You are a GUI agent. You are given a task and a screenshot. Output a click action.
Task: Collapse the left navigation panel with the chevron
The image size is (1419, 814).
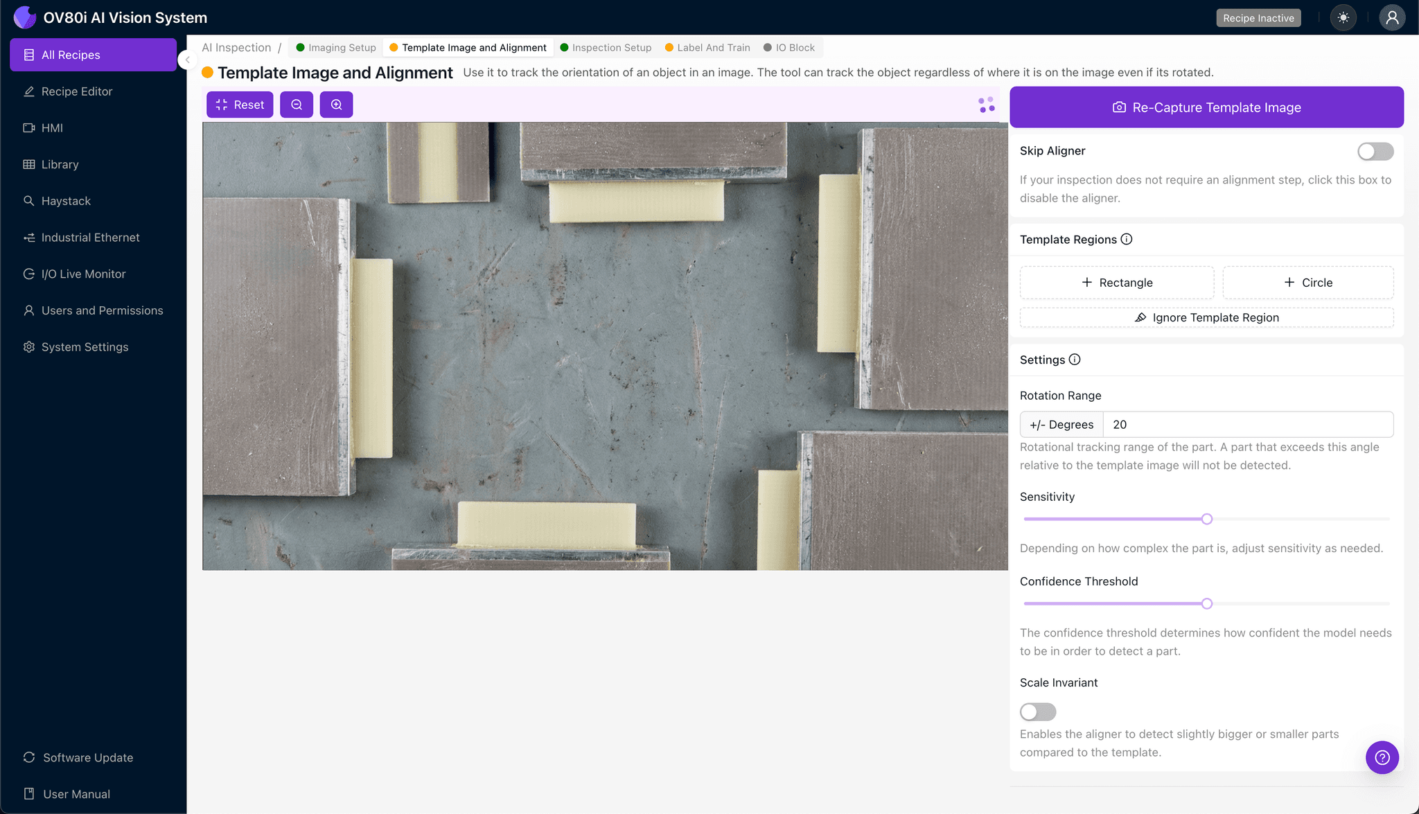(x=186, y=60)
